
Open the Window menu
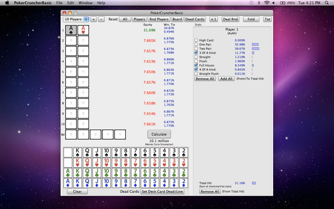(x=86, y=3)
